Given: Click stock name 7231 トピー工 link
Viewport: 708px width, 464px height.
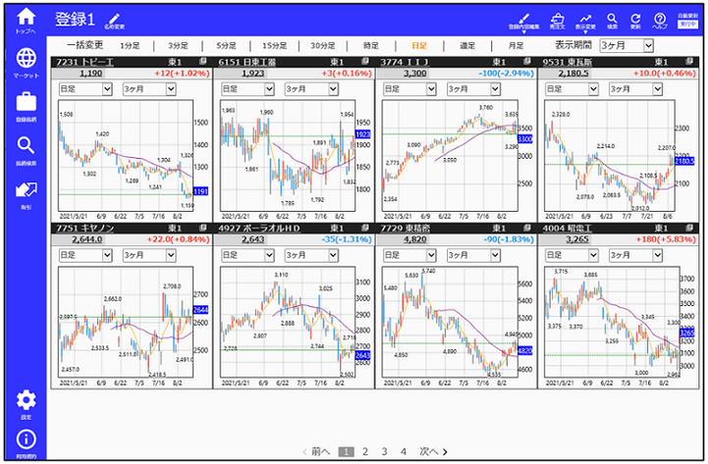Looking at the screenshot, I should click(84, 62).
